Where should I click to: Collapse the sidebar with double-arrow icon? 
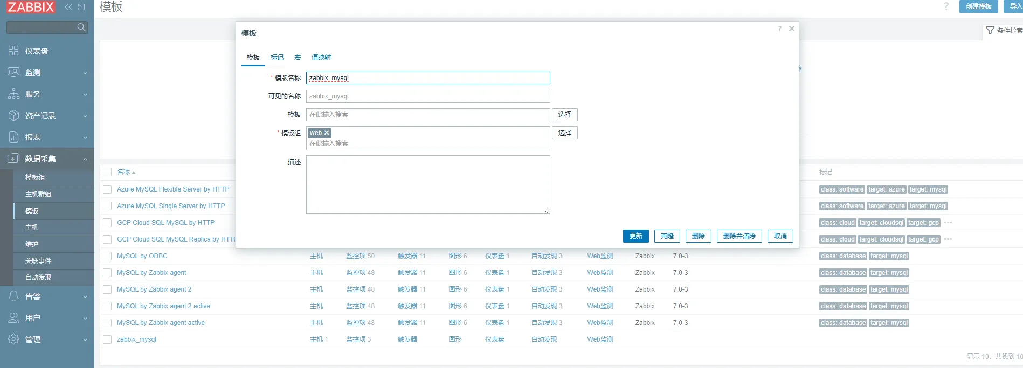(68, 7)
